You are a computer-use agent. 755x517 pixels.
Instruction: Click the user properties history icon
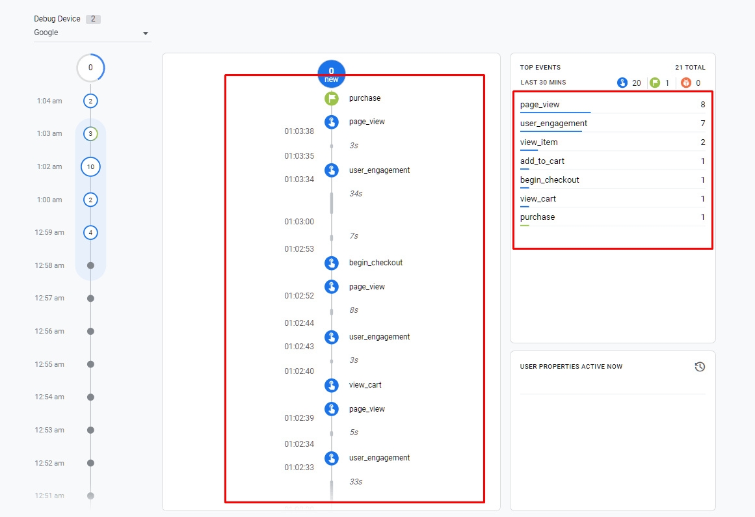pyautogui.click(x=700, y=367)
